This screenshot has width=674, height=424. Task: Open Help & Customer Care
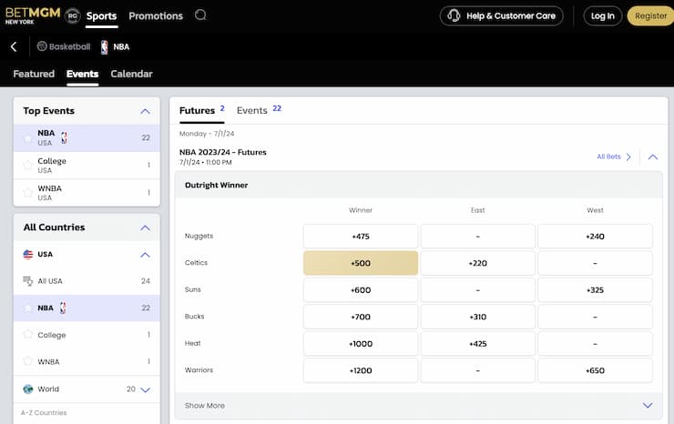point(501,15)
